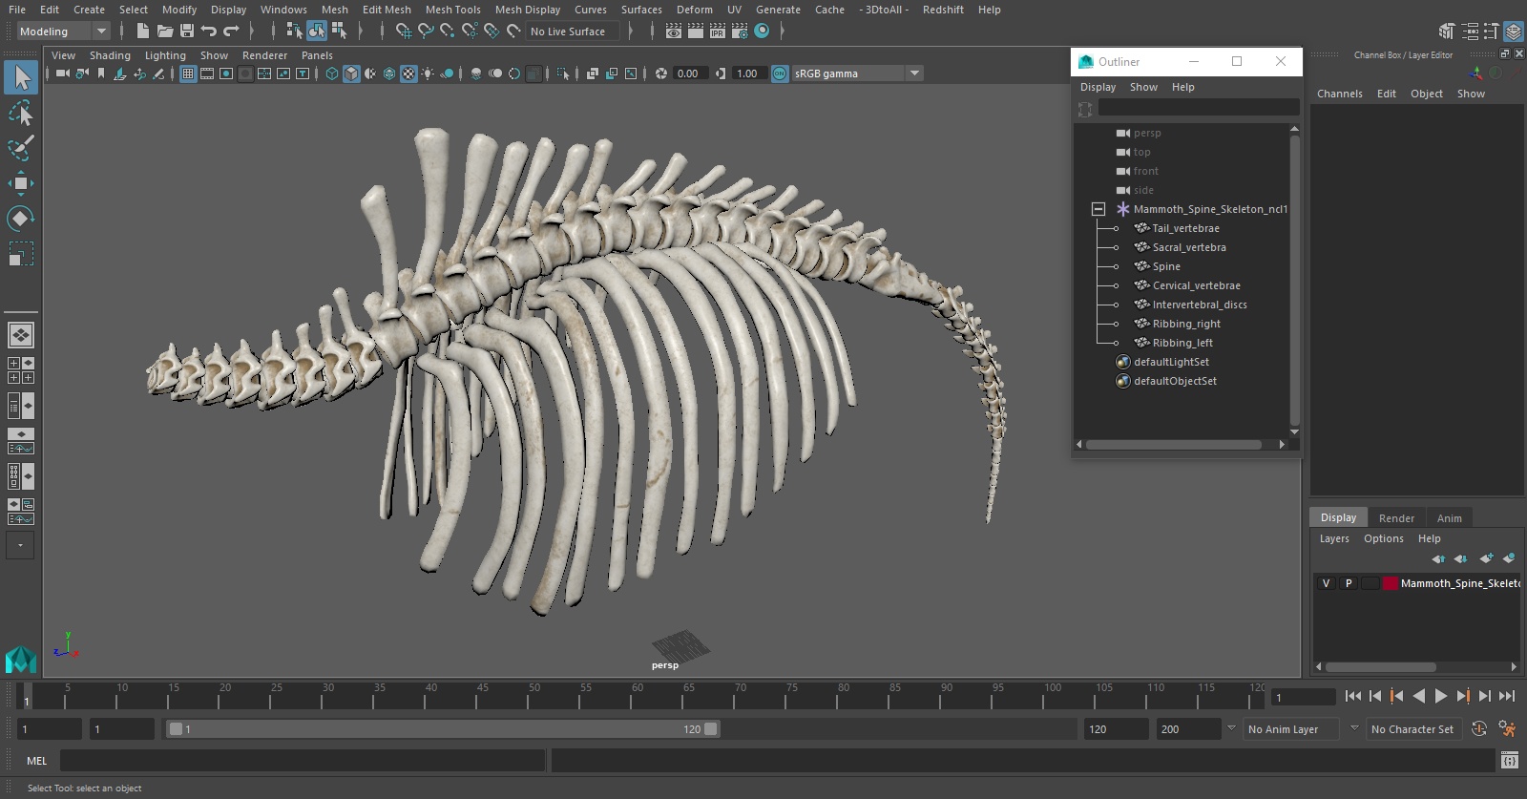Play animation forward

point(1441,696)
